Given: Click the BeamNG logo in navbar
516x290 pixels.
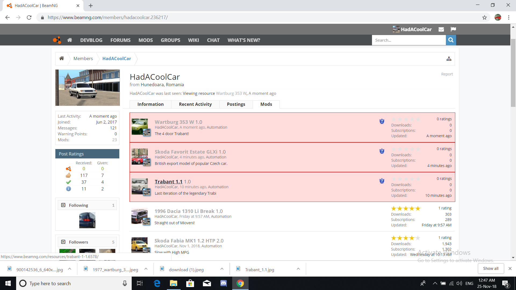Looking at the screenshot, I should [57, 40].
